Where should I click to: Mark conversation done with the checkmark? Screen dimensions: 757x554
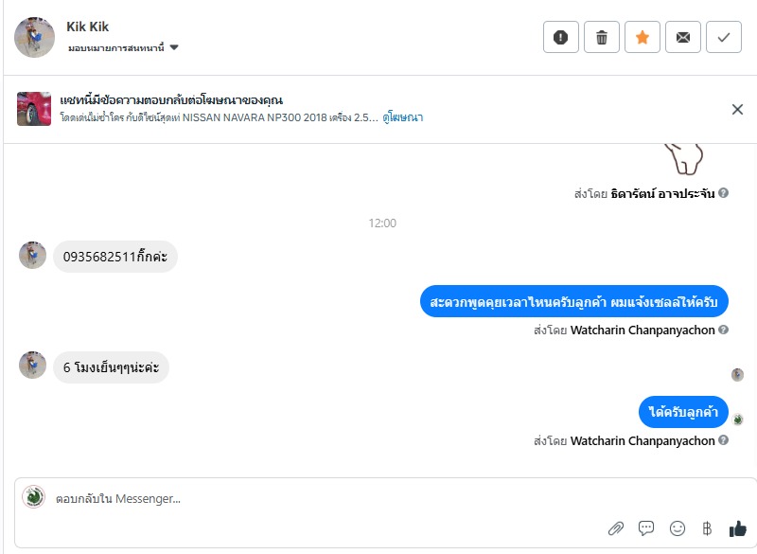coord(724,37)
